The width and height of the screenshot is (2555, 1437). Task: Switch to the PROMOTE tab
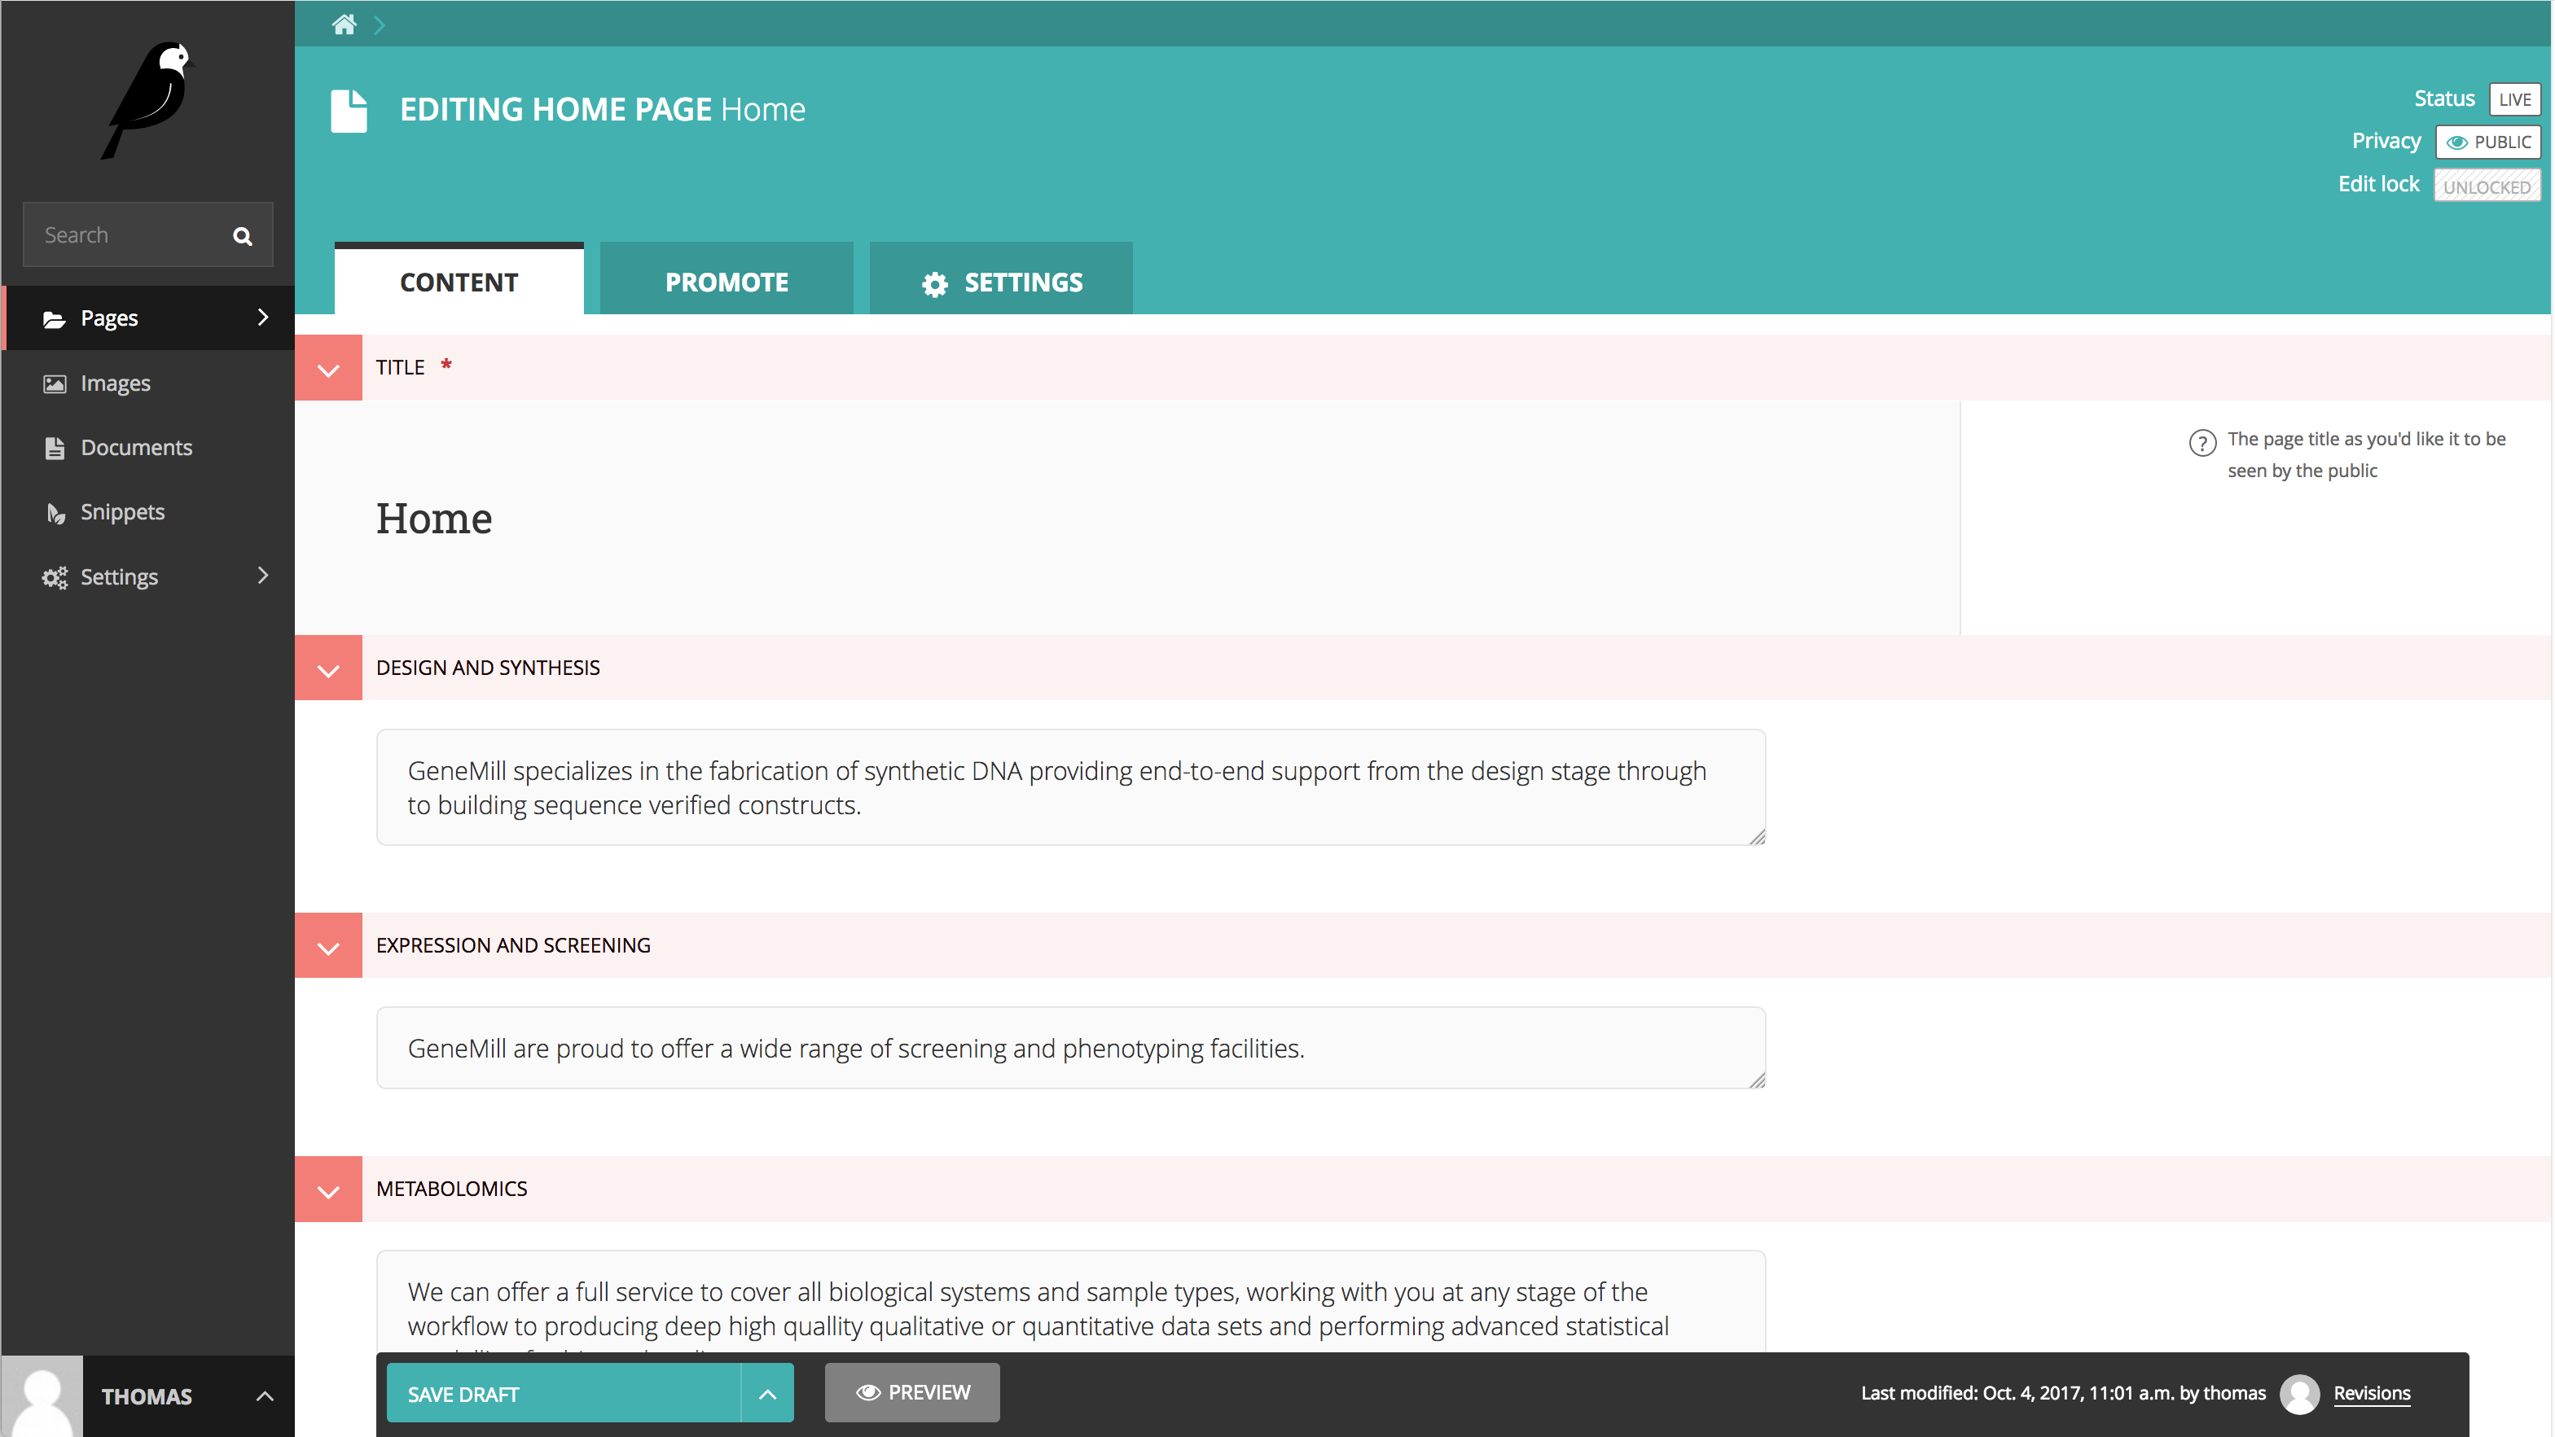[x=726, y=282]
